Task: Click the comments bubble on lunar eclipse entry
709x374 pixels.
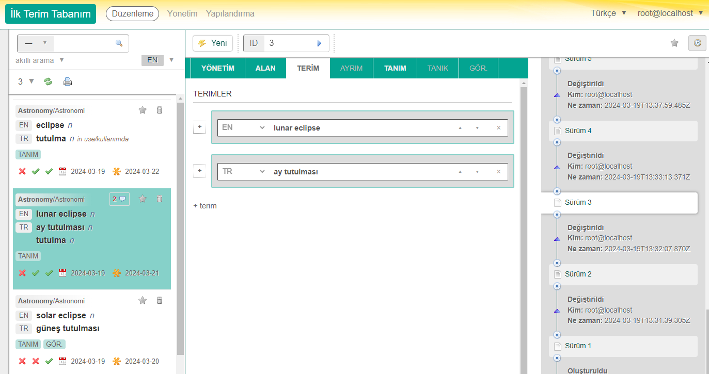Action: 119,199
